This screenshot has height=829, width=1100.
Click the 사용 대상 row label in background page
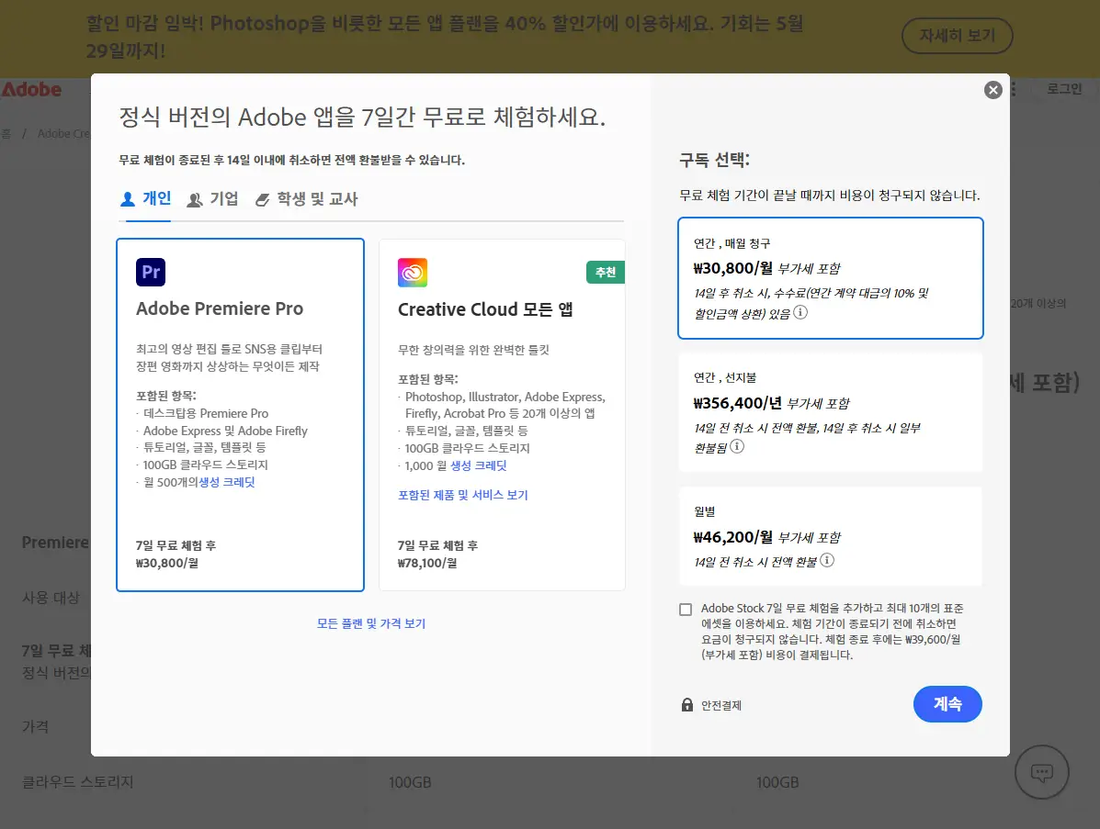point(51,598)
